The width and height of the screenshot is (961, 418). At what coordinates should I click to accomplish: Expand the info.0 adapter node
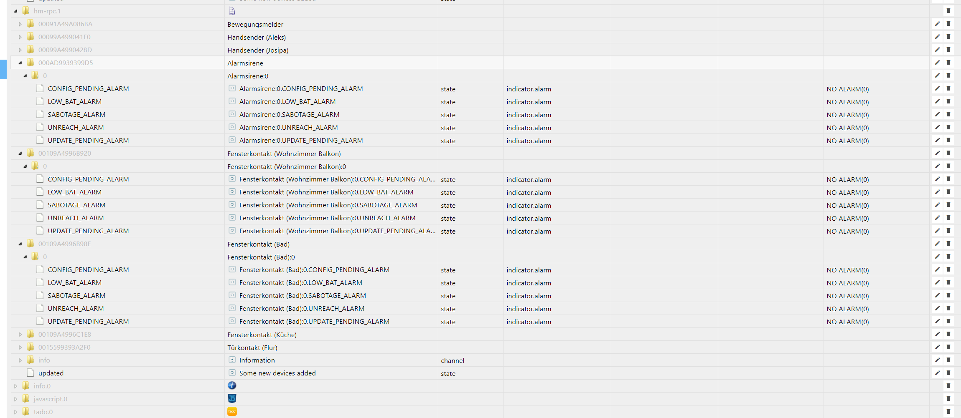15,386
